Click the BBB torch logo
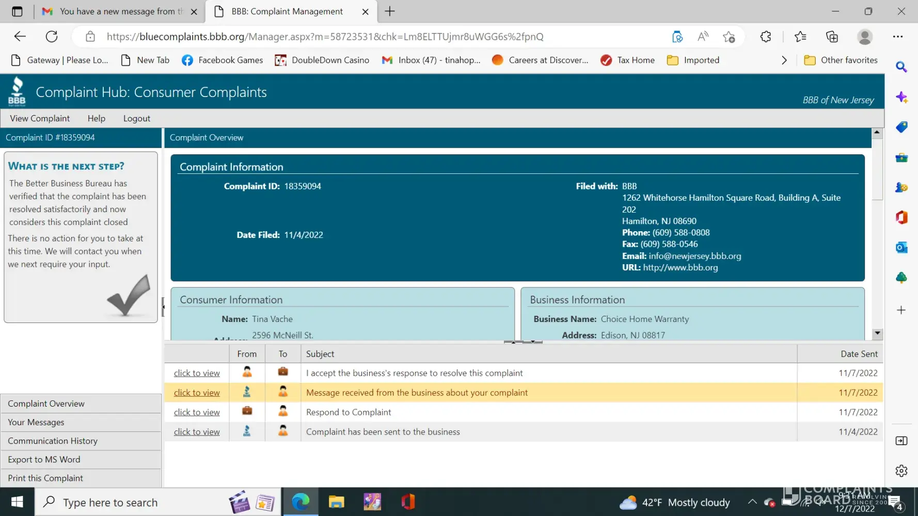 [17, 92]
